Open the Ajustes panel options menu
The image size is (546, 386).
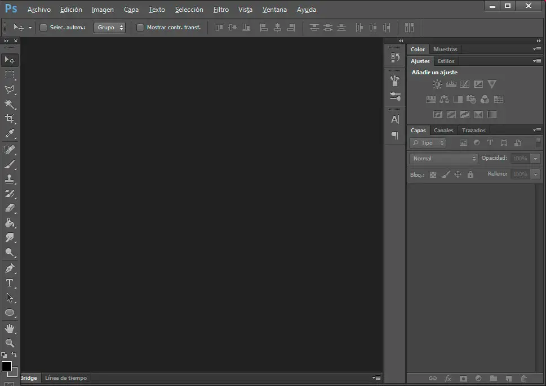[x=537, y=61]
